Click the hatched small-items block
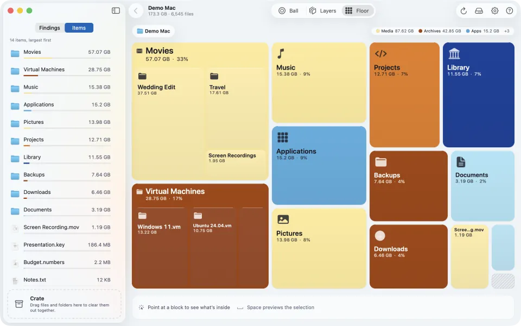Screen dimensions: 521x326 point(503,281)
